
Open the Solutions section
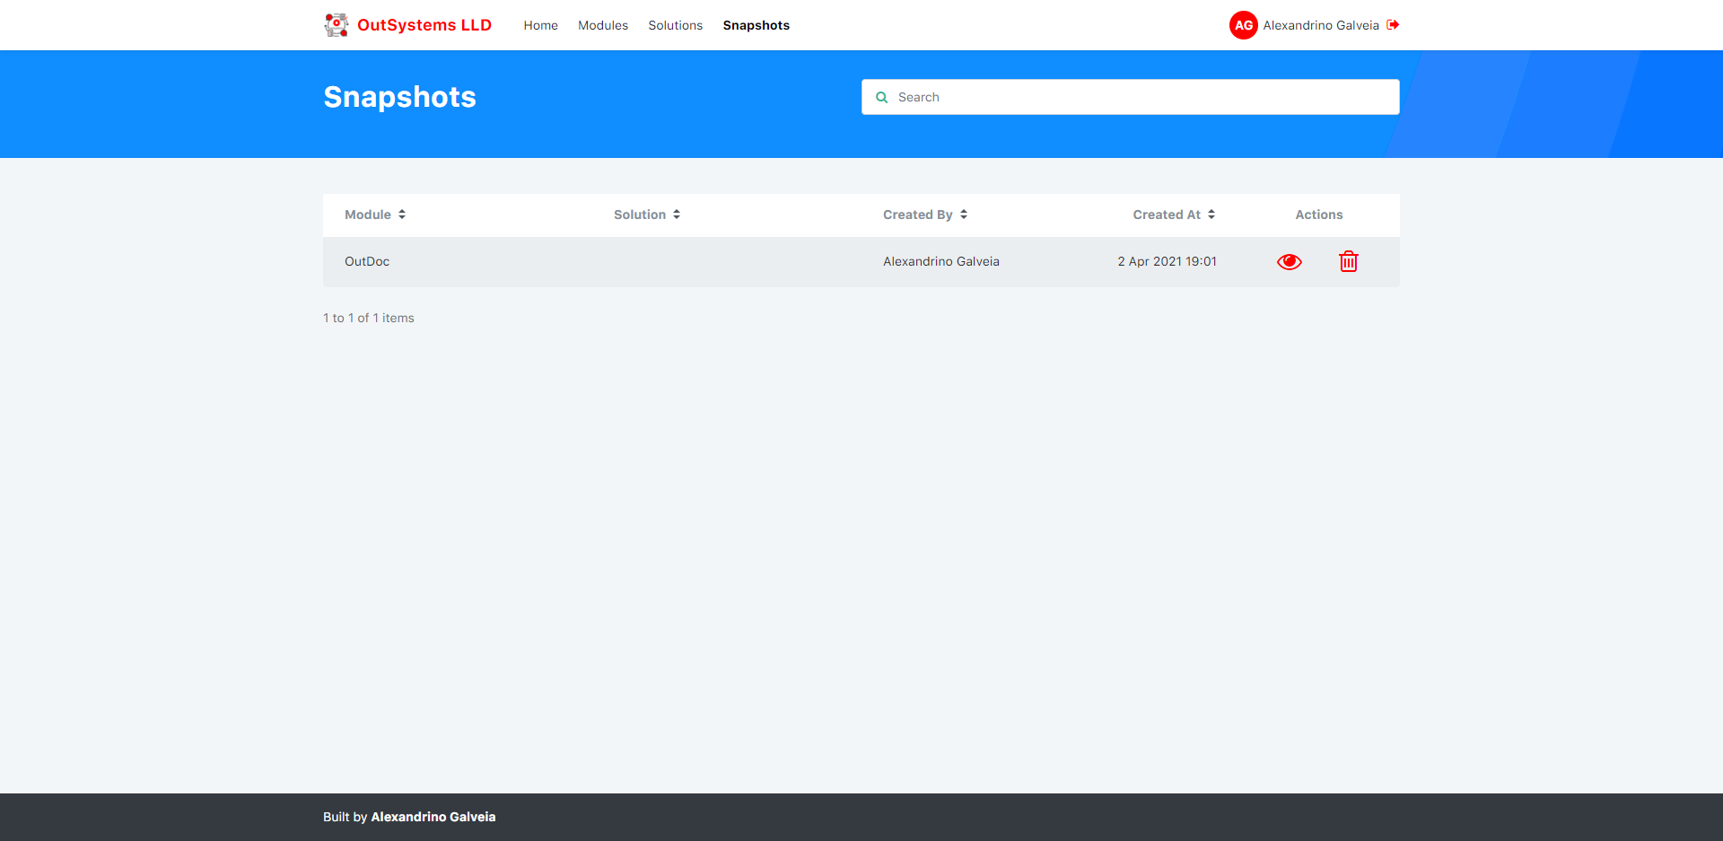click(675, 25)
